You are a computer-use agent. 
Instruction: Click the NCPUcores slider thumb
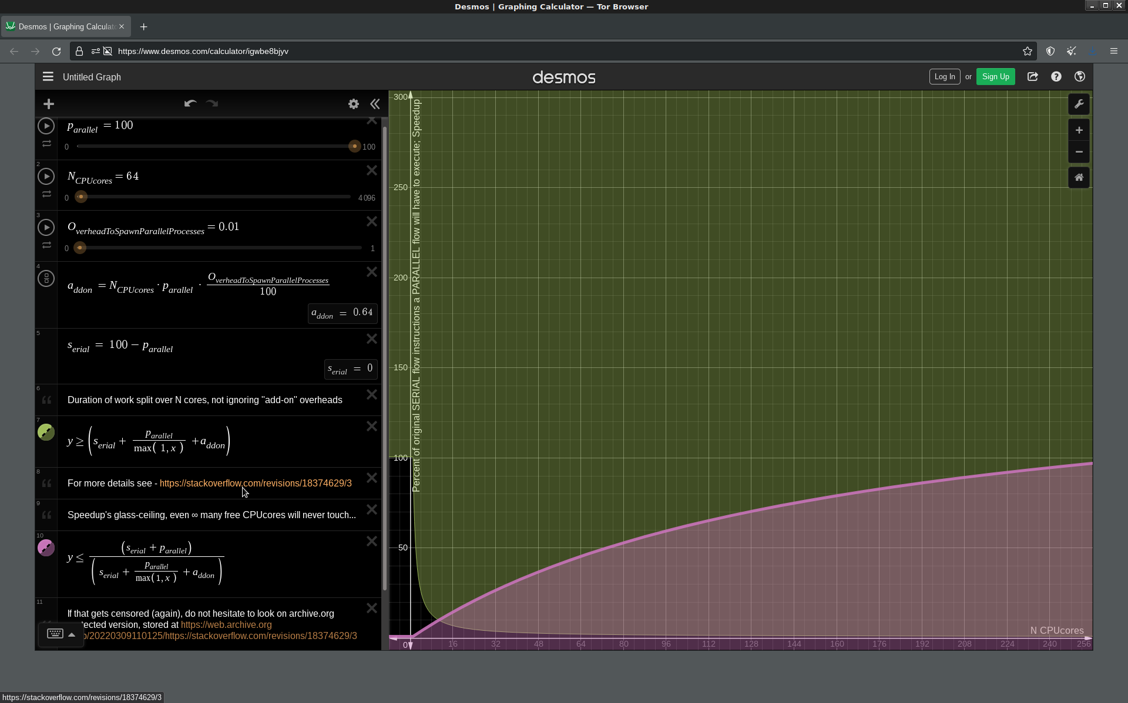tap(81, 197)
